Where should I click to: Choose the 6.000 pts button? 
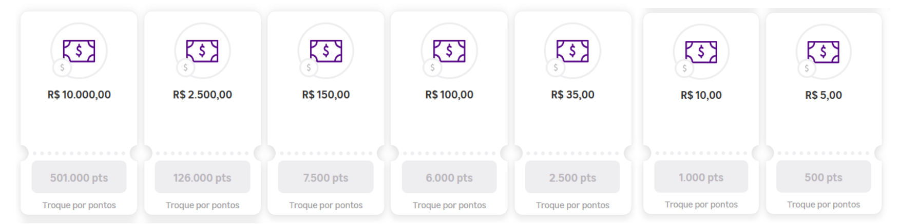[x=449, y=177]
